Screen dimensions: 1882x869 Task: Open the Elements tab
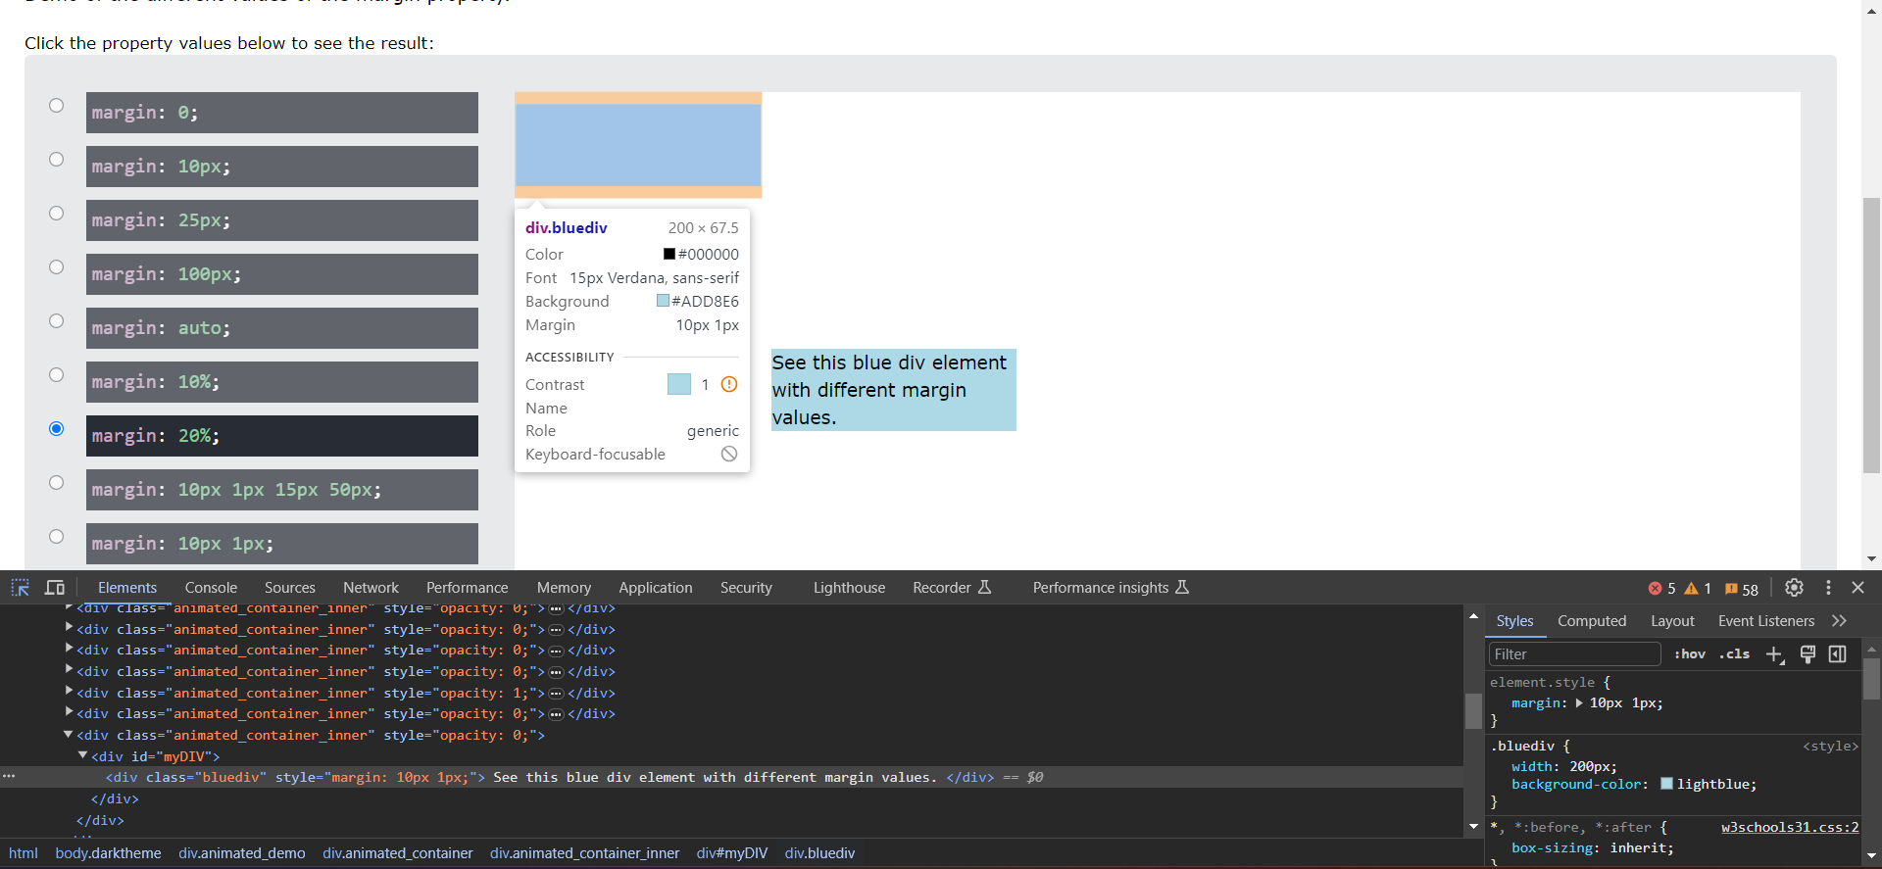[127, 588]
